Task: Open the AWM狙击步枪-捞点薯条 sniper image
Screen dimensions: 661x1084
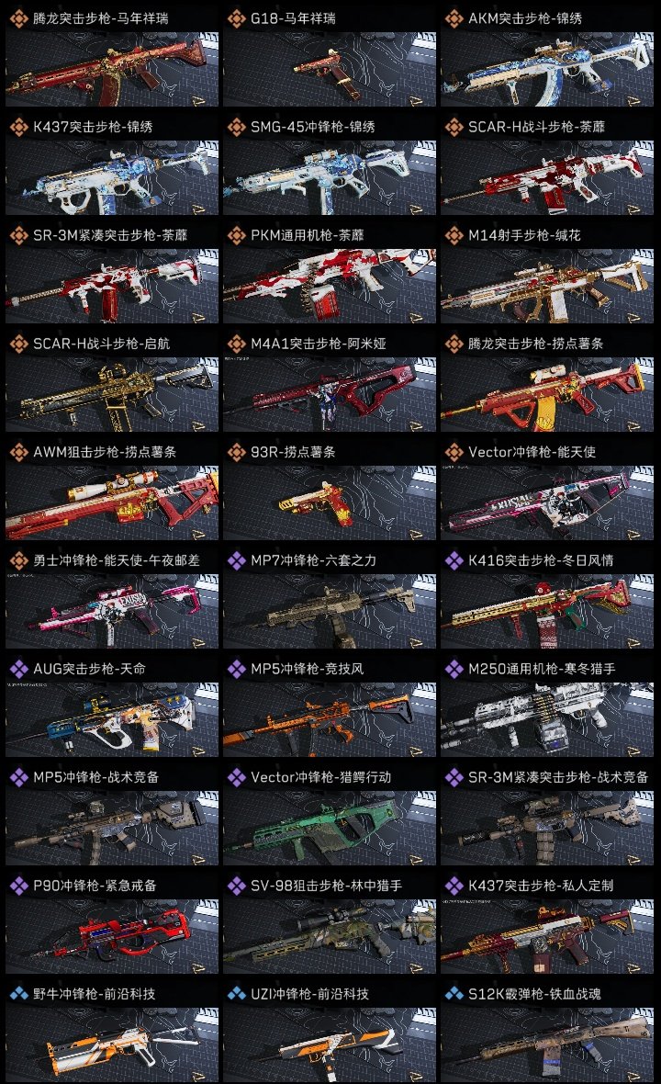Action: 112,502
